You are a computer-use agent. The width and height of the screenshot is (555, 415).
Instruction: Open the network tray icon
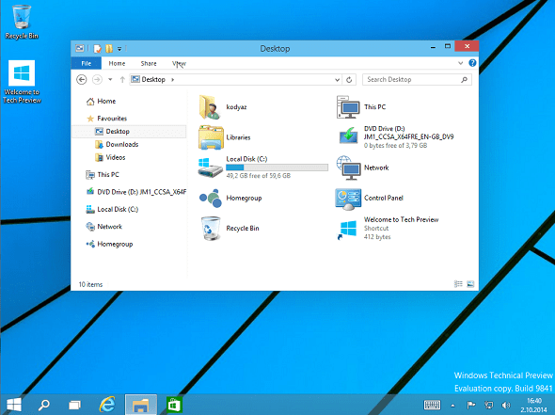point(489,405)
